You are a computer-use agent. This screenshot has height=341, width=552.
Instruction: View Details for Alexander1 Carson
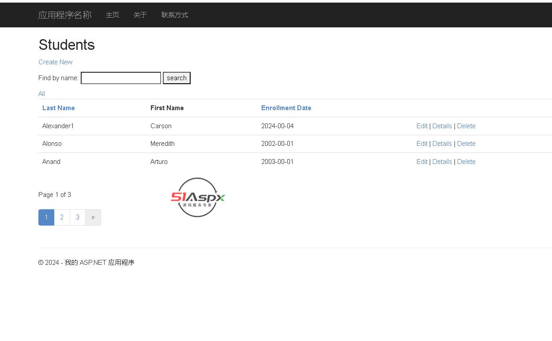point(442,126)
